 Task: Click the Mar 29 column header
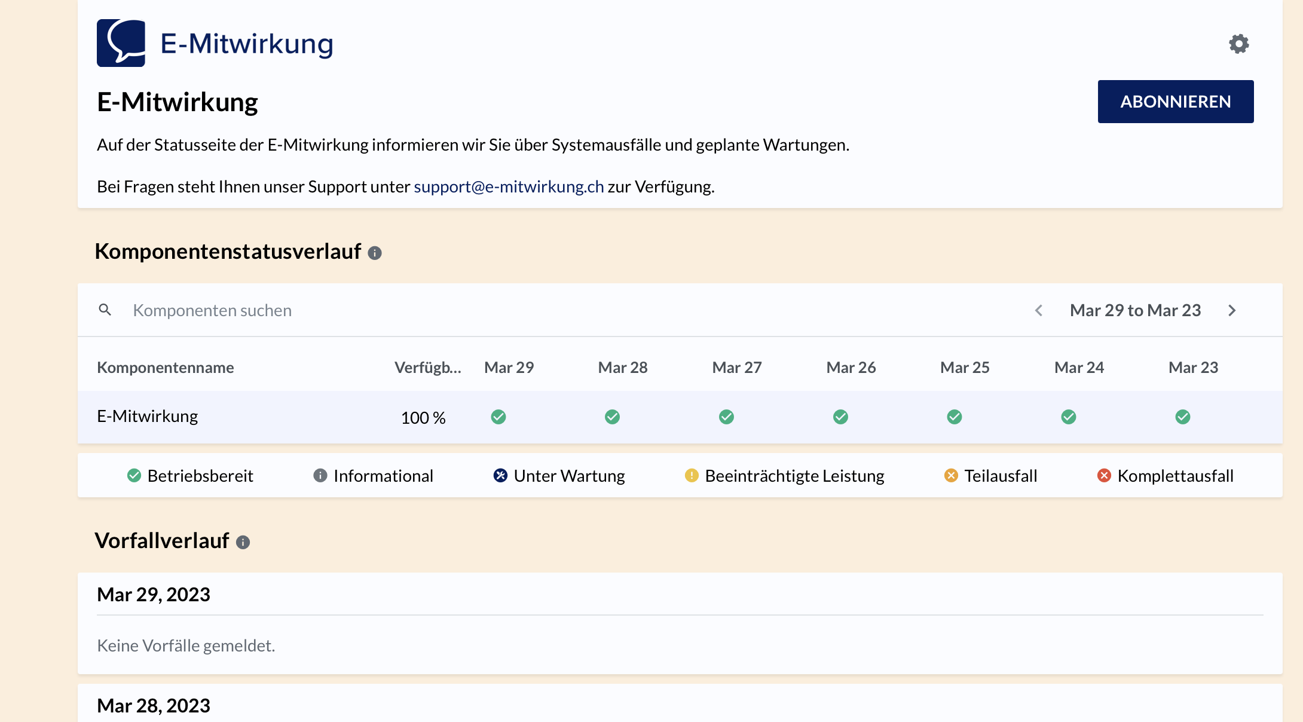click(509, 367)
